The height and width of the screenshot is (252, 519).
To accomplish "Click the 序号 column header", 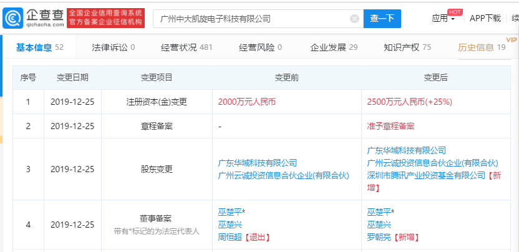I will pos(28,78).
